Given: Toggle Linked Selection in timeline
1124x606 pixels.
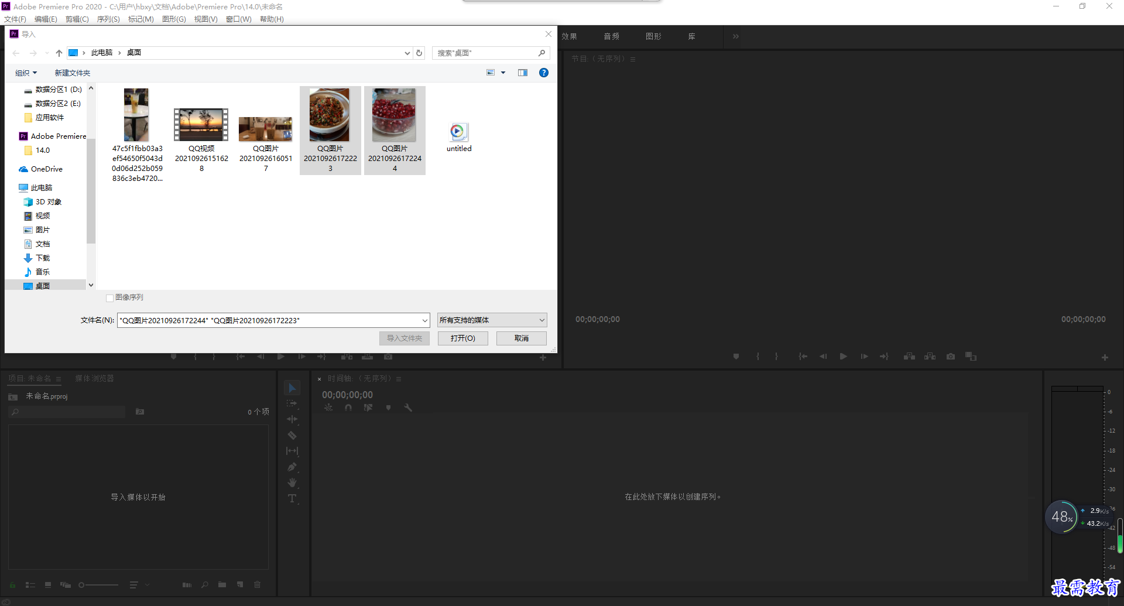Looking at the screenshot, I should pos(368,408).
